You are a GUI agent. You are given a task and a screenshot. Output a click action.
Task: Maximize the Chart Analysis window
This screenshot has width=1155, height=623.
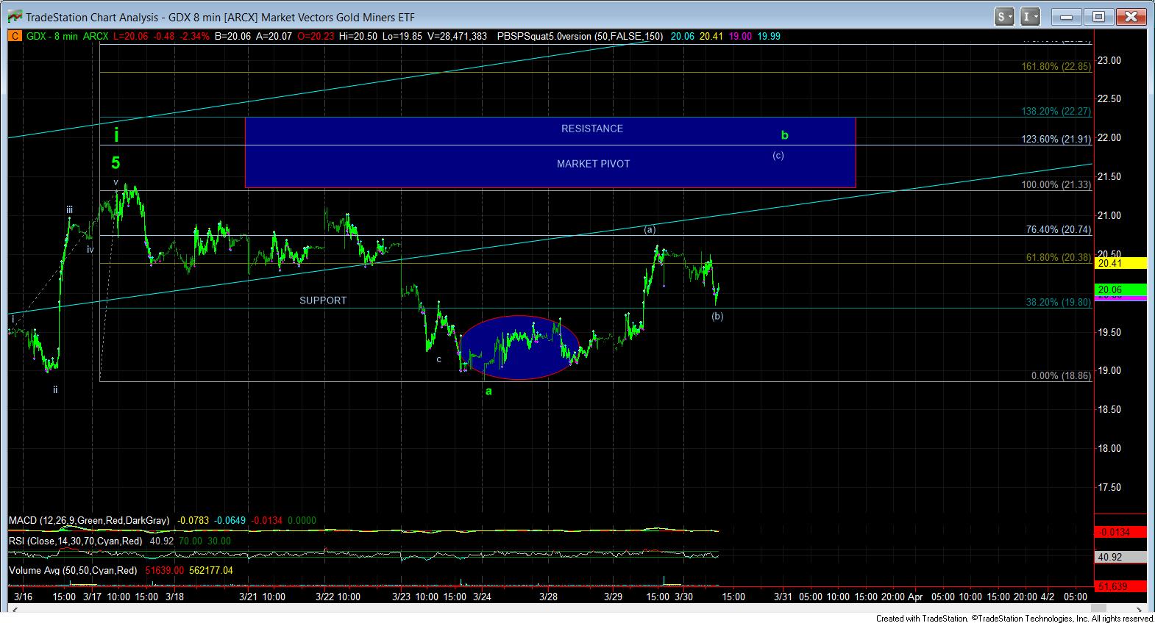pos(1098,16)
